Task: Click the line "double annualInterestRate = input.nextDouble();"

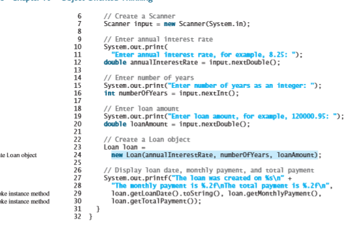Action: (192, 62)
